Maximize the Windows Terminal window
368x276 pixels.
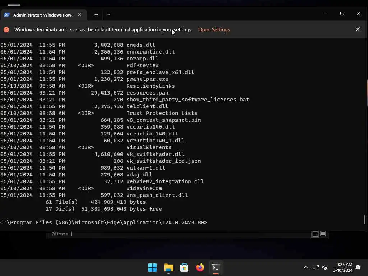342,13
